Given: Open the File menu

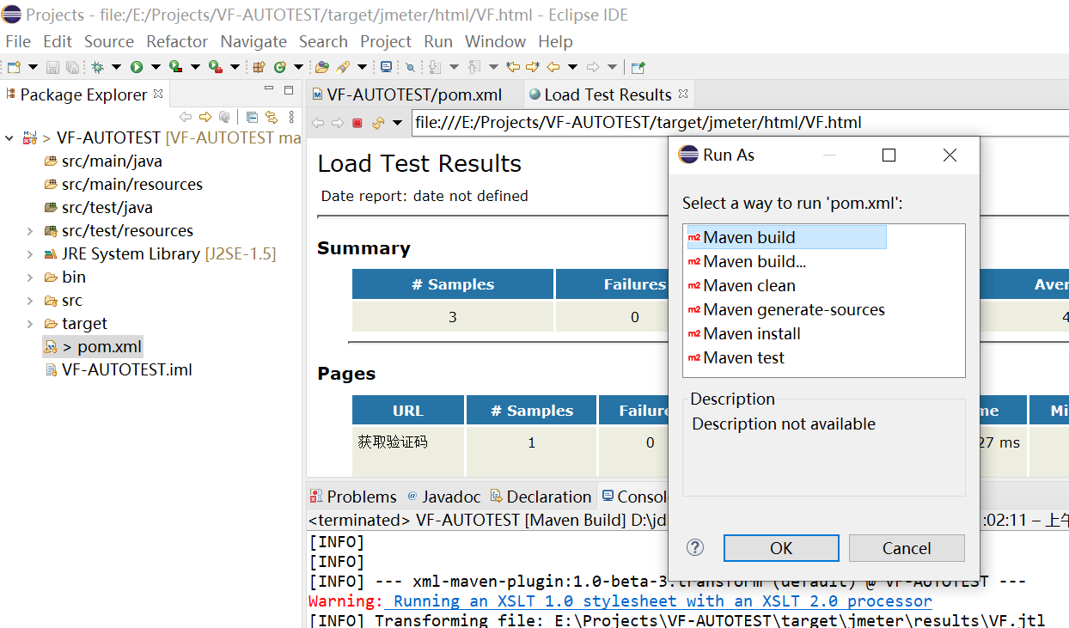Looking at the screenshot, I should pos(18,41).
